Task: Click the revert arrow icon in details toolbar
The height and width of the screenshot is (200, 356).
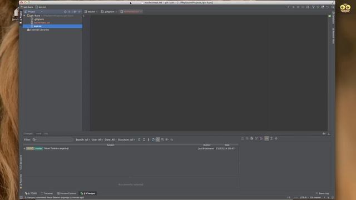Action: point(261,138)
